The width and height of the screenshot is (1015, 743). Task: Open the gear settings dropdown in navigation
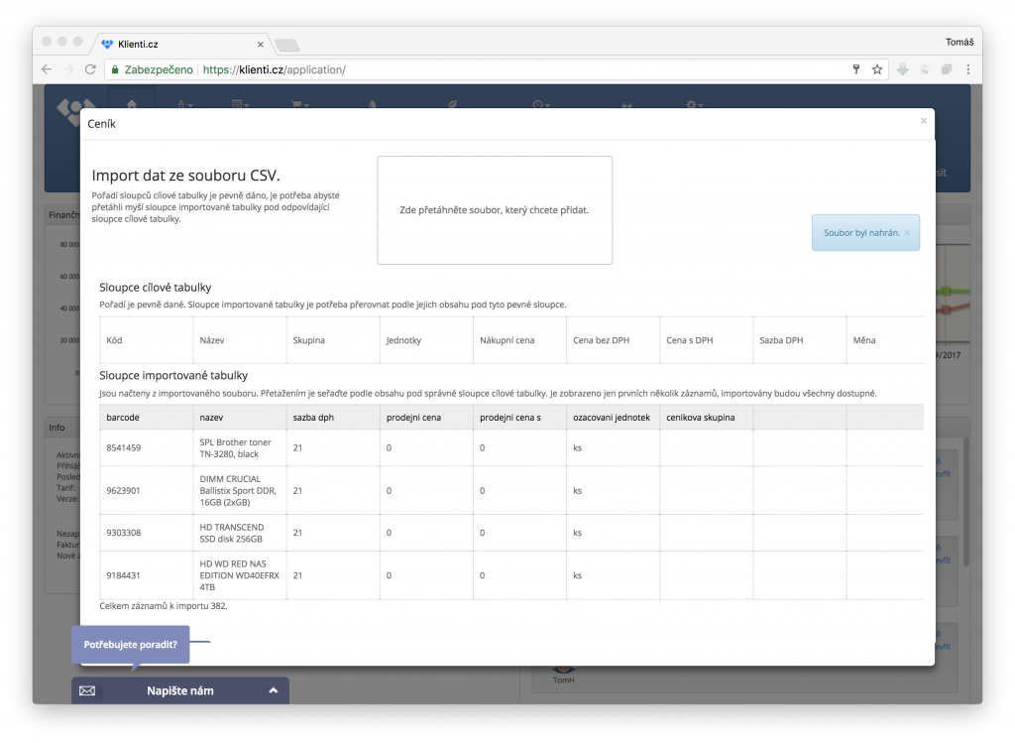click(695, 104)
